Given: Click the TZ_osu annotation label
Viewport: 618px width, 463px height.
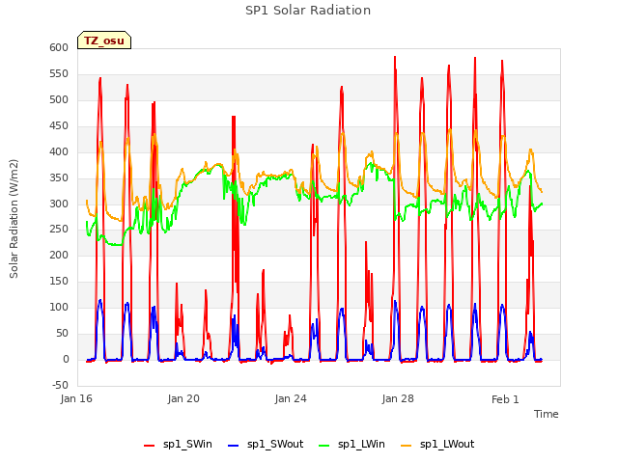Looking at the screenshot, I should pyautogui.click(x=104, y=41).
